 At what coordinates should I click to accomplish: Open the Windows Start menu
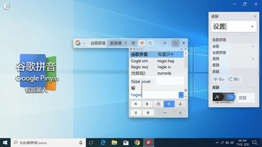[x=5, y=143]
